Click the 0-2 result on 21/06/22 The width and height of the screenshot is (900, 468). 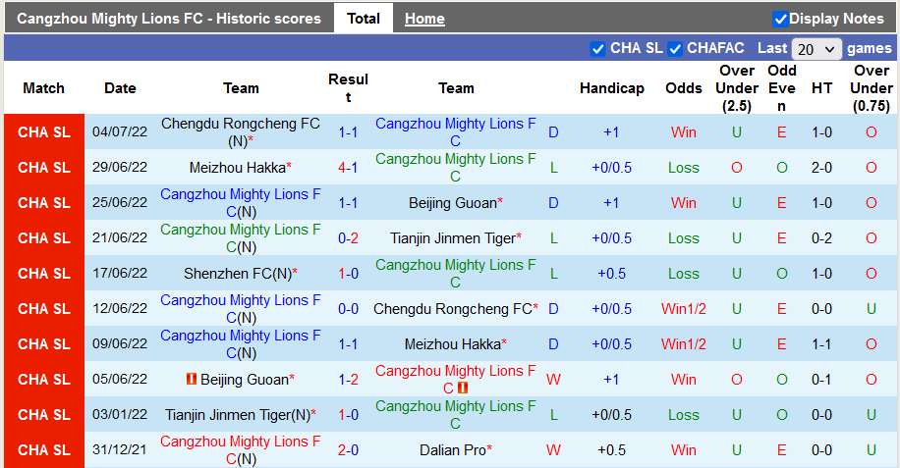[x=348, y=238]
